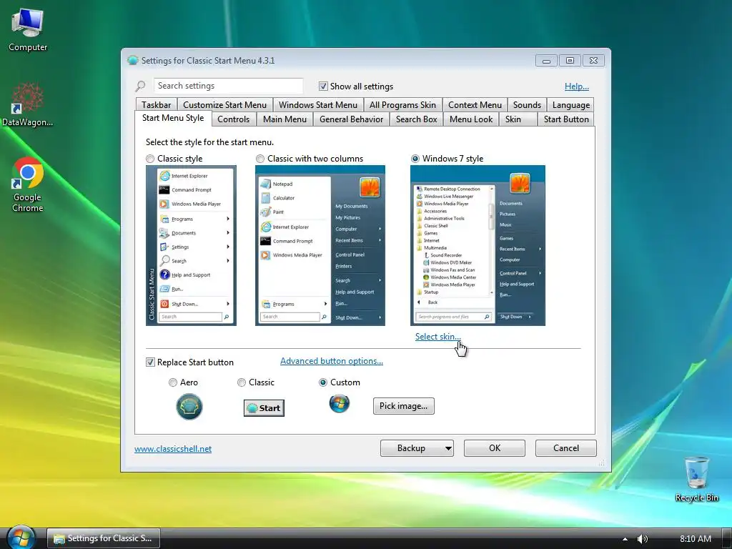Uncheck Show all settings checkbox
The height and width of the screenshot is (549, 732).
pyautogui.click(x=323, y=86)
